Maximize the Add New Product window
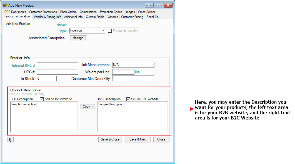 tap(158, 5)
